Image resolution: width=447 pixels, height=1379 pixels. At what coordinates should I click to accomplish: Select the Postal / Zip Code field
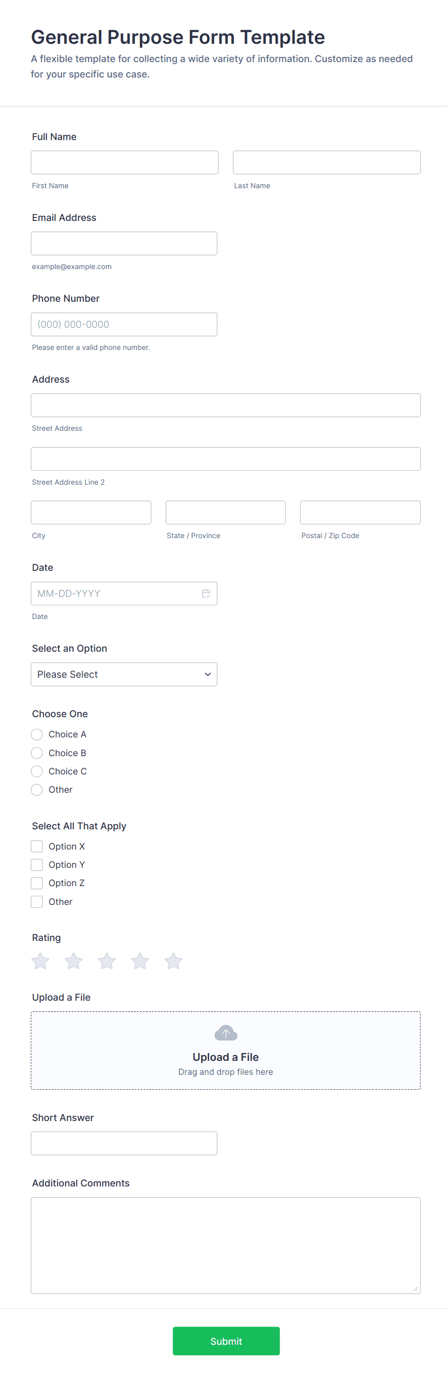[360, 512]
